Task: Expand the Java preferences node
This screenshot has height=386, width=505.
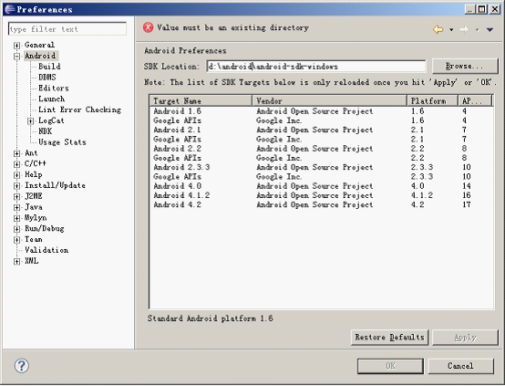Action: pos(16,207)
